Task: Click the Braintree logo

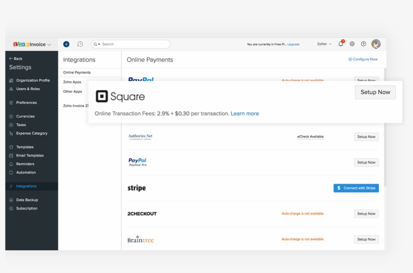Action: coord(141,239)
